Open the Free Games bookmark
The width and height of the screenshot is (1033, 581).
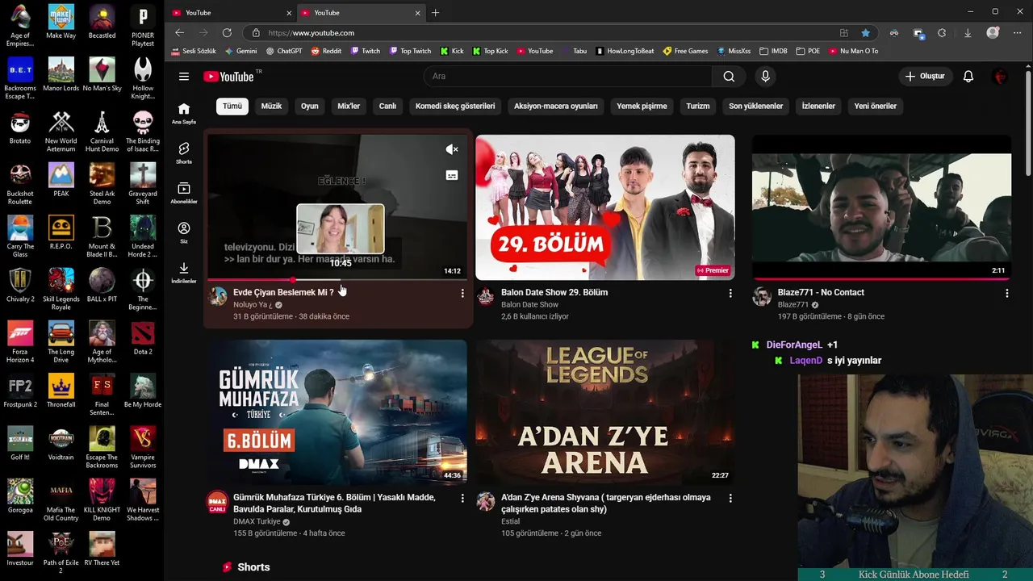[685, 51]
